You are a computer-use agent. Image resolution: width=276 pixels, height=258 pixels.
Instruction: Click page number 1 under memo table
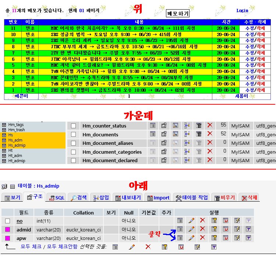[x=129, y=96]
